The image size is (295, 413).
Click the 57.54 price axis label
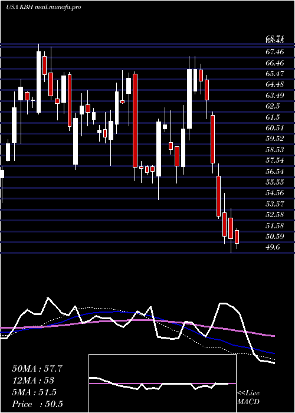point(274,160)
